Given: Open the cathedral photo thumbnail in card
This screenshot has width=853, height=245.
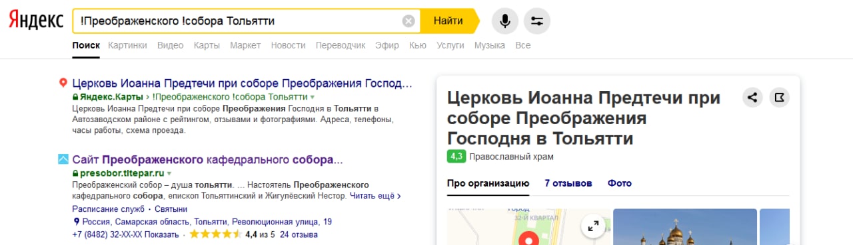Looking at the screenshot, I should click(x=685, y=227).
